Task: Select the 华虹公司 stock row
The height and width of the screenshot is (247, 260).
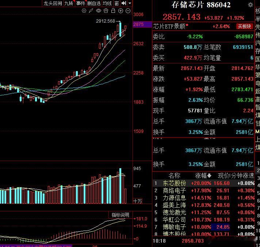Action: point(204,220)
